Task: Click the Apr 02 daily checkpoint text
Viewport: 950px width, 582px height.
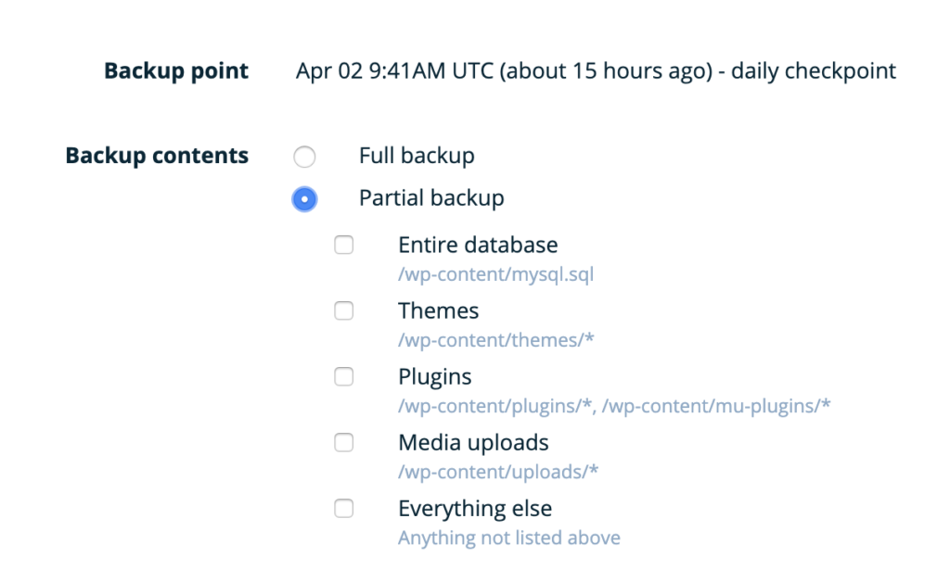Action: 596,71
